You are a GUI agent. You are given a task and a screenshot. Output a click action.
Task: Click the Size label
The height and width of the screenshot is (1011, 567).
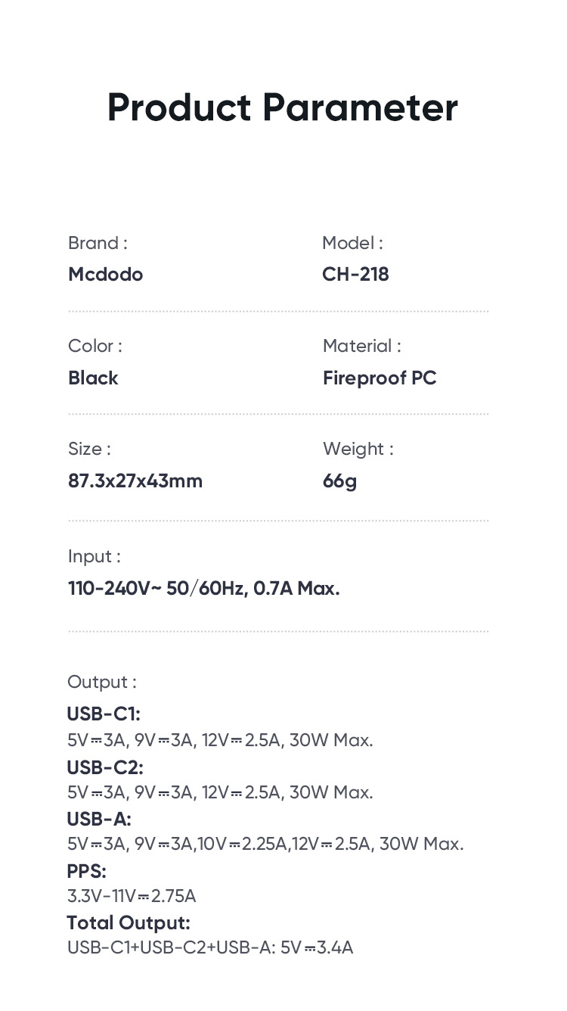tap(89, 449)
